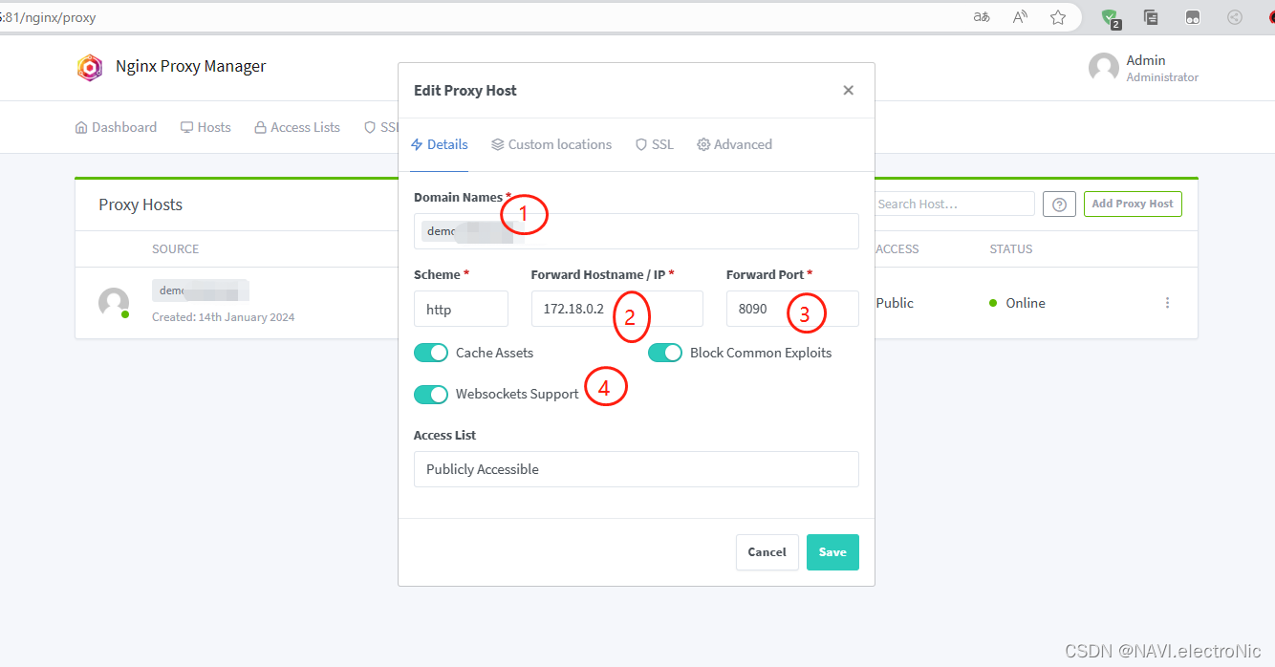Click Nginx Proxy Manager title link
This screenshot has height=667, width=1275.
click(191, 67)
